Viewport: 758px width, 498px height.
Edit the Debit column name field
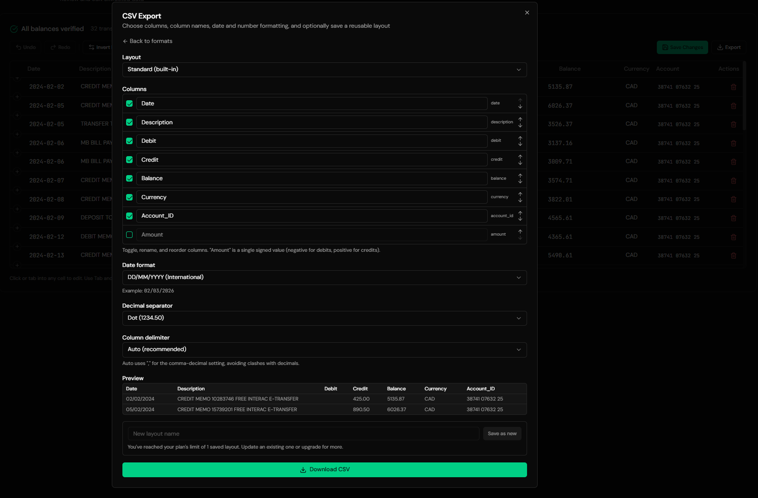(x=312, y=141)
